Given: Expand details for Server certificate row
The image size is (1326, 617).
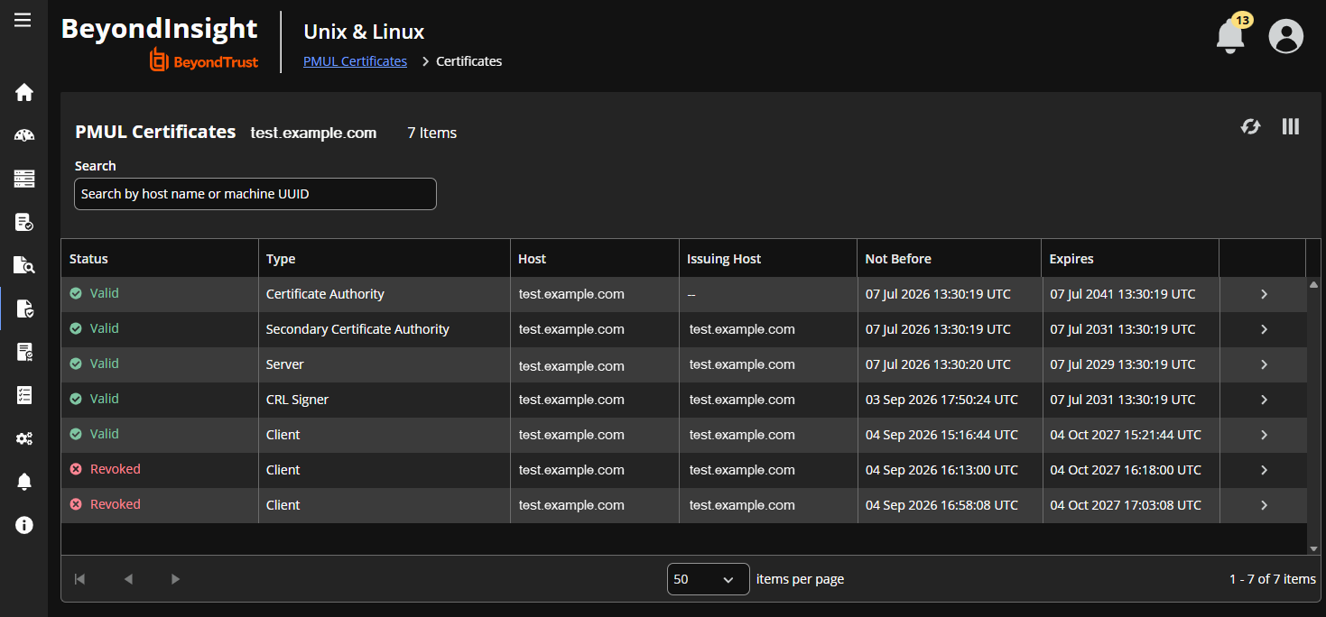Looking at the screenshot, I should (x=1264, y=364).
